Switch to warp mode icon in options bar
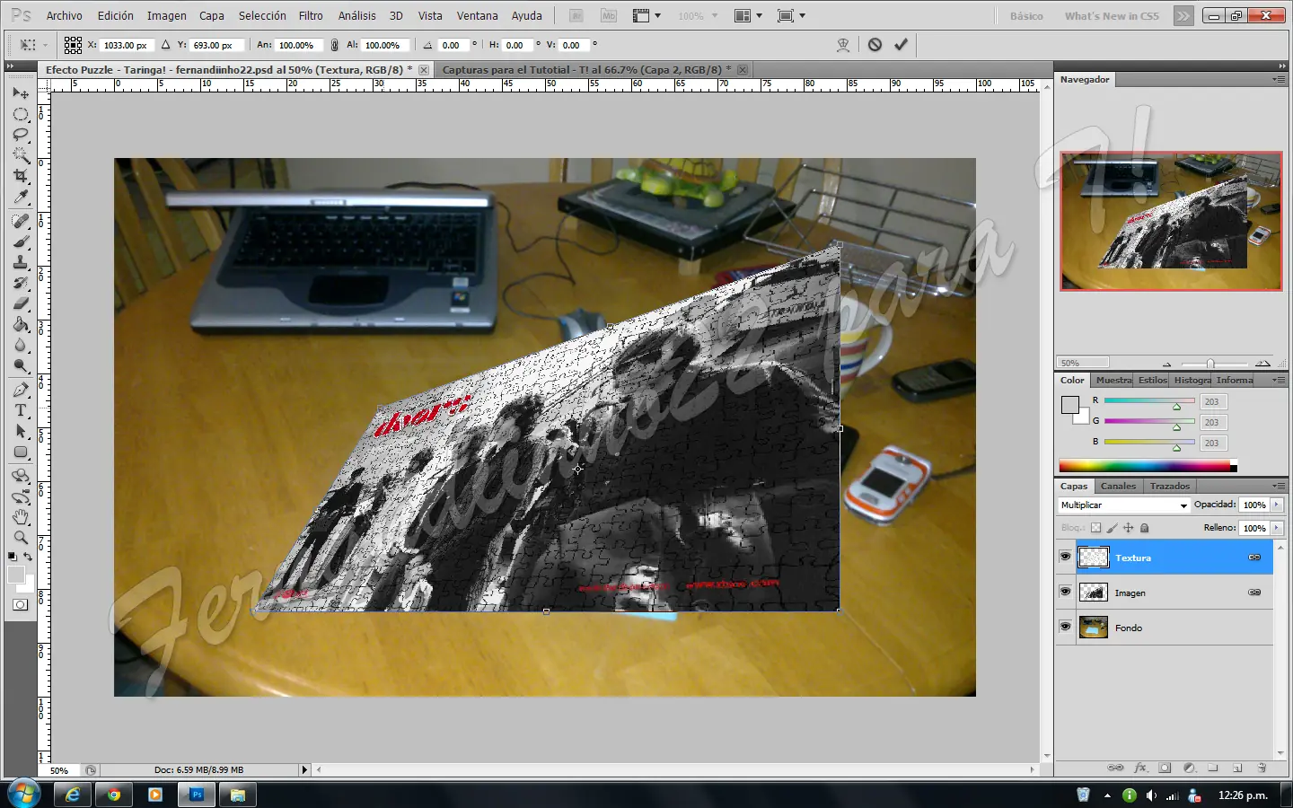Viewport: 1293px width, 808px height. click(x=843, y=45)
